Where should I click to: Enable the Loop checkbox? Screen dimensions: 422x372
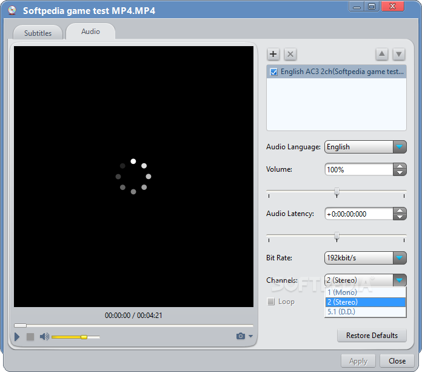[271, 301]
